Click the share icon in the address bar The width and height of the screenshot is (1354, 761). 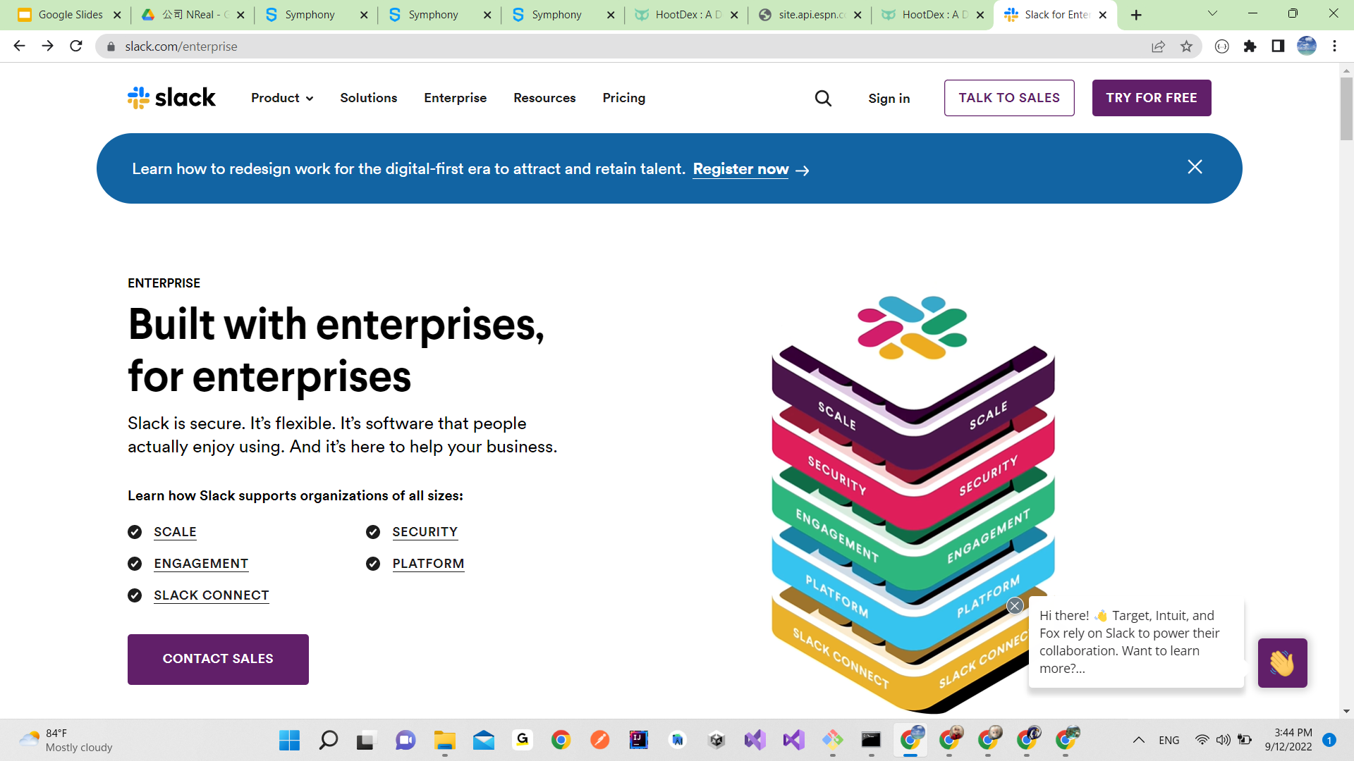click(1158, 47)
